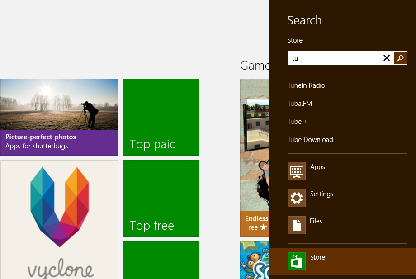Switch search scope to Settings label

[321, 194]
